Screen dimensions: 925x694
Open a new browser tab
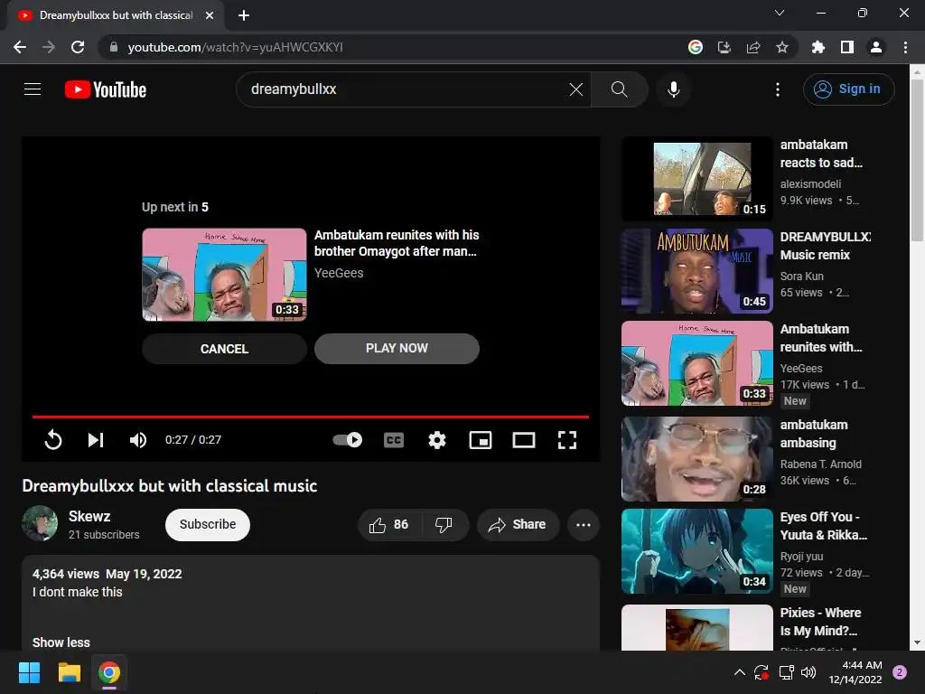pos(244,15)
